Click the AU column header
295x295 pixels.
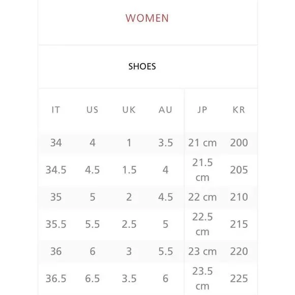click(165, 110)
